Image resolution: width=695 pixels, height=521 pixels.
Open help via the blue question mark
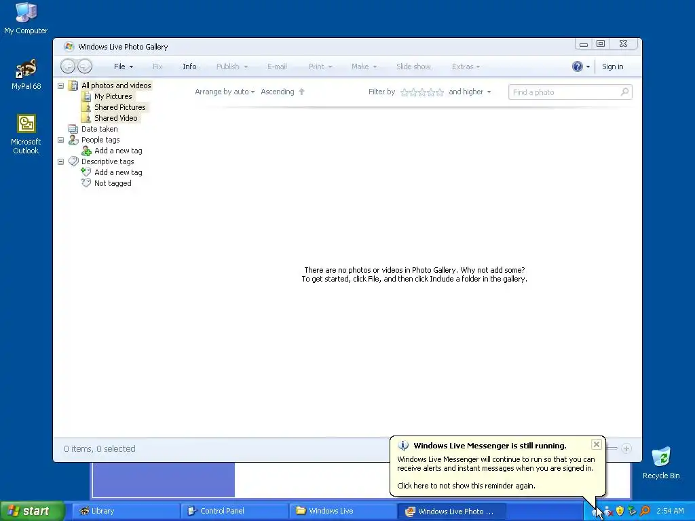click(577, 66)
